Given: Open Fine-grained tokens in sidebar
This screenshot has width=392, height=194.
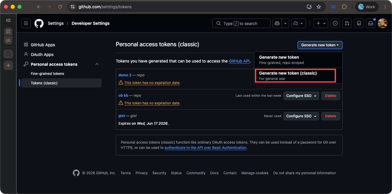Looking at the screenshot, I should coord(47,74).
